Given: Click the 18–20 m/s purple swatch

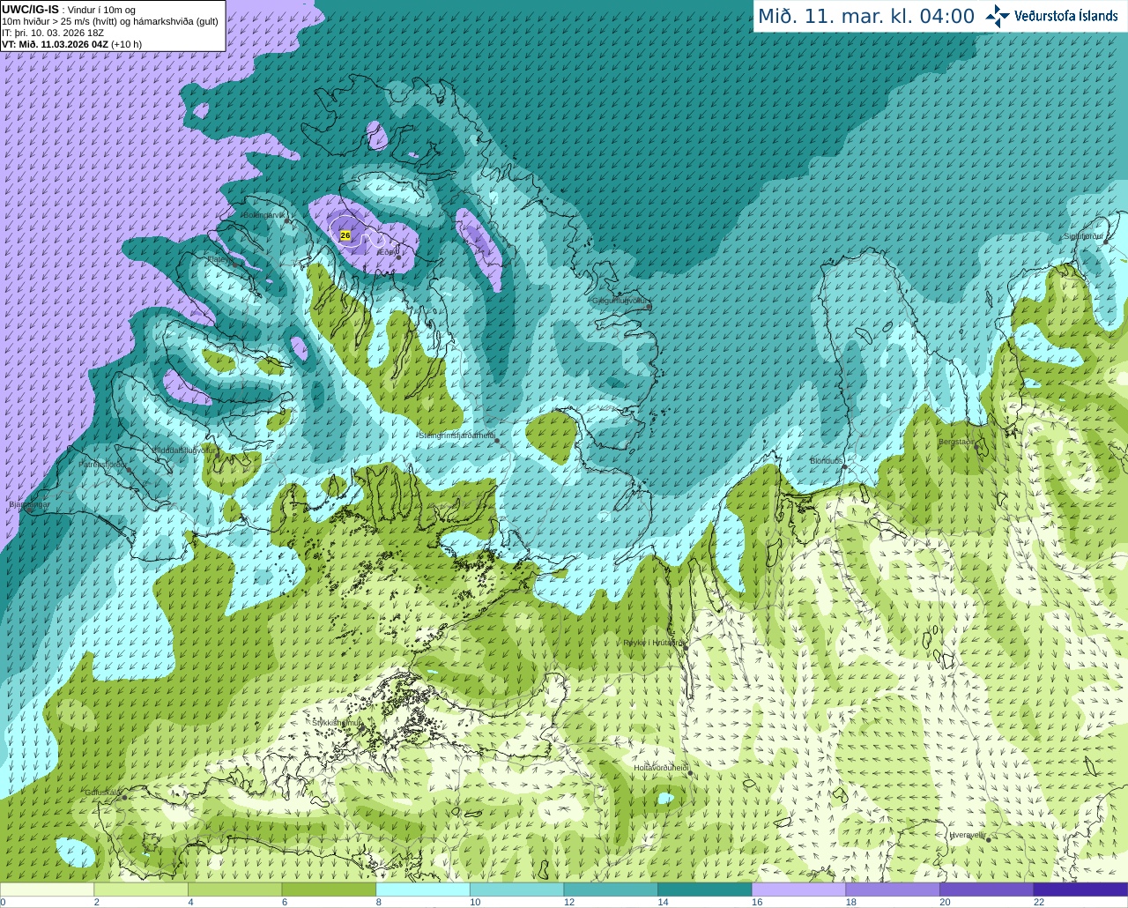Looking at the screenshot, I should tap(893, 889).
